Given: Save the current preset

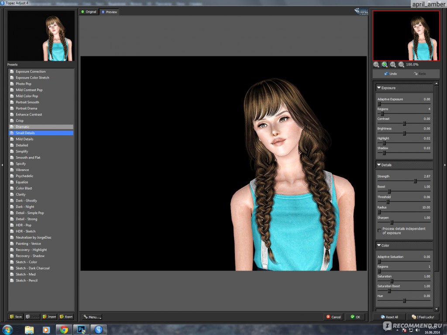Looking at the screenshot, I should click(x=16, y=317).
